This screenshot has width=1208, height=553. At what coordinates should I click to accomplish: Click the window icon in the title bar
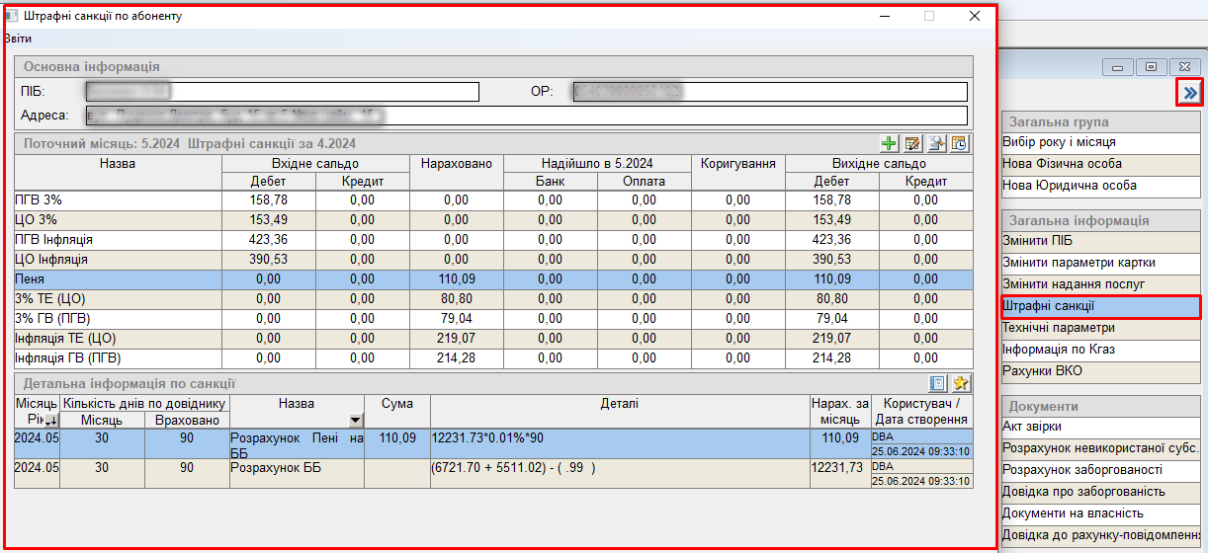click(x=13, y=17)
